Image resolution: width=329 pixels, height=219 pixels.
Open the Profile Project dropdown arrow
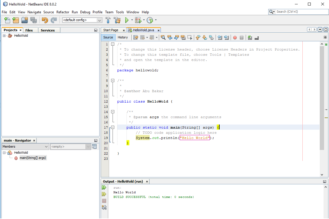point(156,20)
